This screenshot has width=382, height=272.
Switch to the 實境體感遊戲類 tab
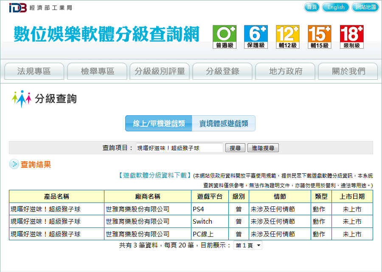(224, 124)
